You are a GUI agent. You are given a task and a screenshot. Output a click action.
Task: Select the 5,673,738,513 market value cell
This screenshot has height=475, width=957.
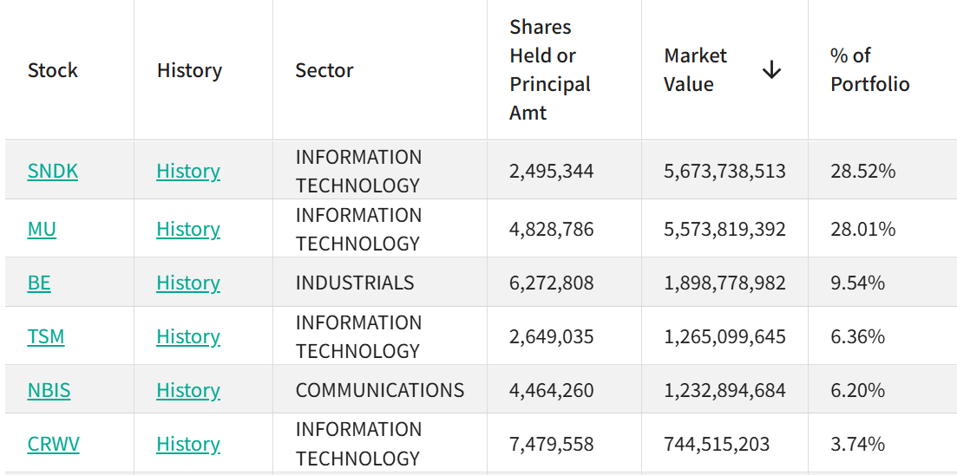[x=724, y=172]
